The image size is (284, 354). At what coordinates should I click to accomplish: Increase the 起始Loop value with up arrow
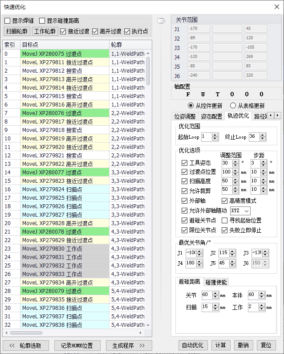[215, 135]
